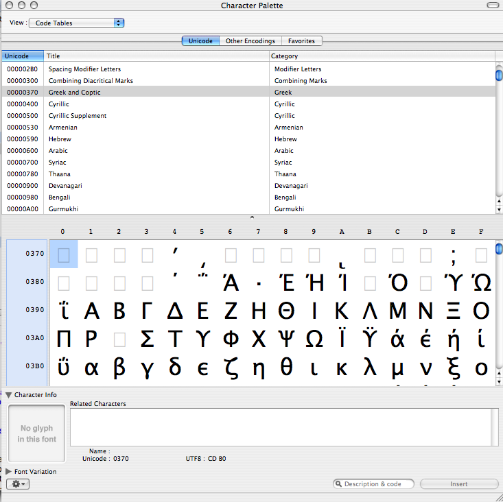Open the Favorites tab
The image size is (503, 502).
point(301,41)
